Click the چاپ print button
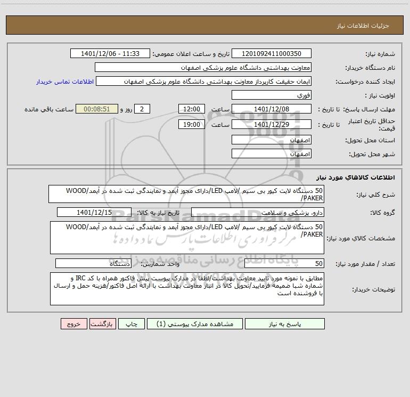410x397 pixels. [x=132, y=323]
